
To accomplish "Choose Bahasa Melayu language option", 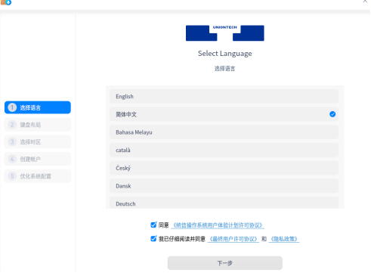I will click(x=224, y=132).
